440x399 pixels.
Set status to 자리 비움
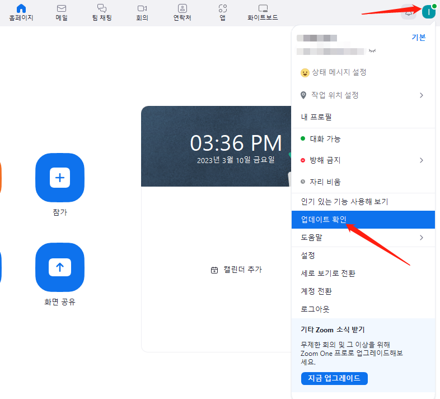[x=363, y=182]
